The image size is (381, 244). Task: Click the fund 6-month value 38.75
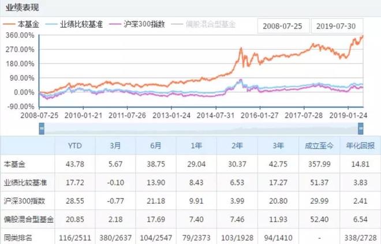click(156, 164)
